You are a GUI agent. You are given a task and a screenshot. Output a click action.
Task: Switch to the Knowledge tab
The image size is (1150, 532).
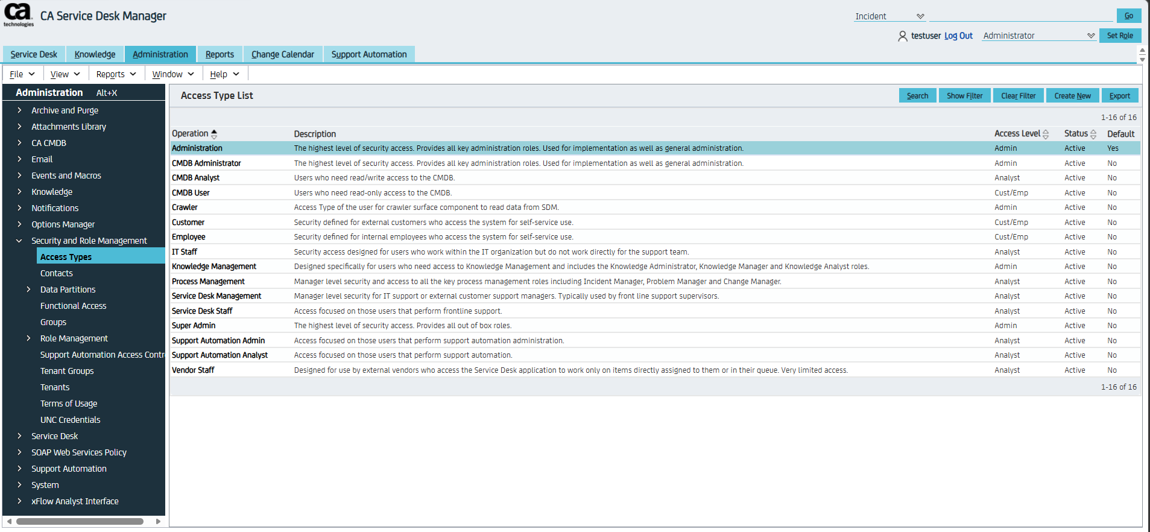95,54
